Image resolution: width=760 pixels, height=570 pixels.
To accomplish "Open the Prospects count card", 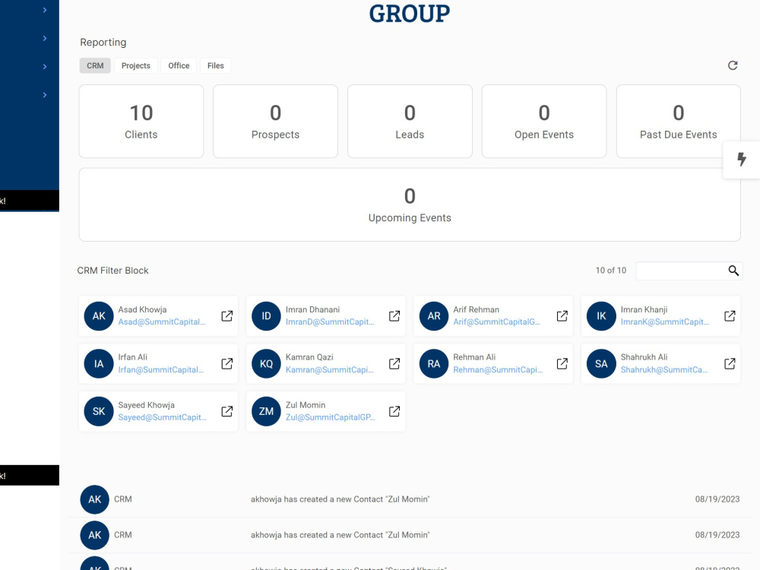I will (x=275, y=121).
